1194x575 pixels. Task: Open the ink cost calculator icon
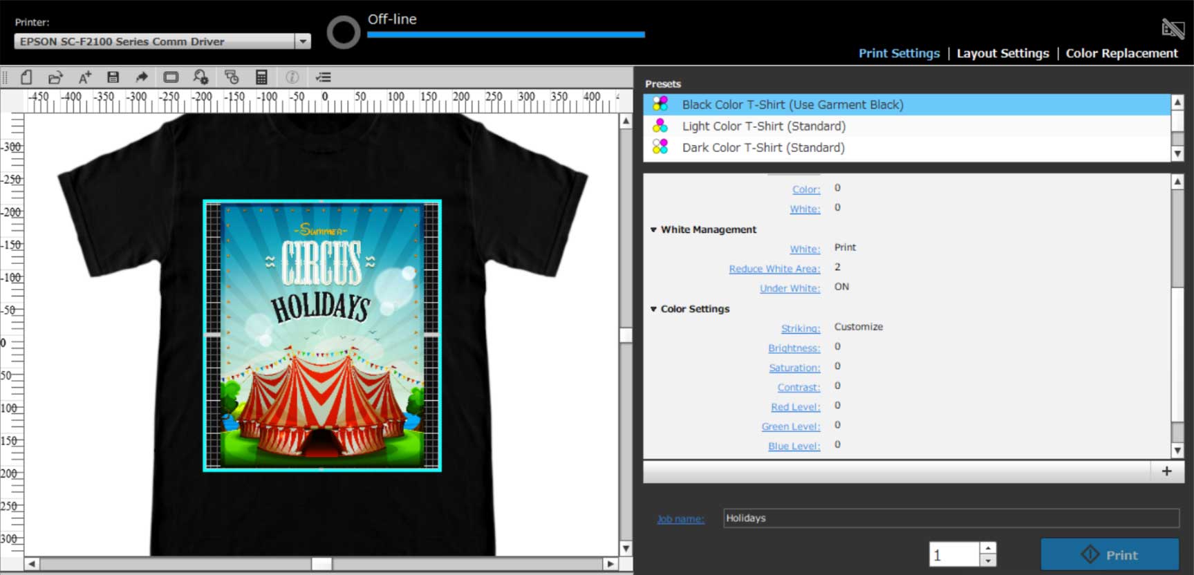coord(261,77)
